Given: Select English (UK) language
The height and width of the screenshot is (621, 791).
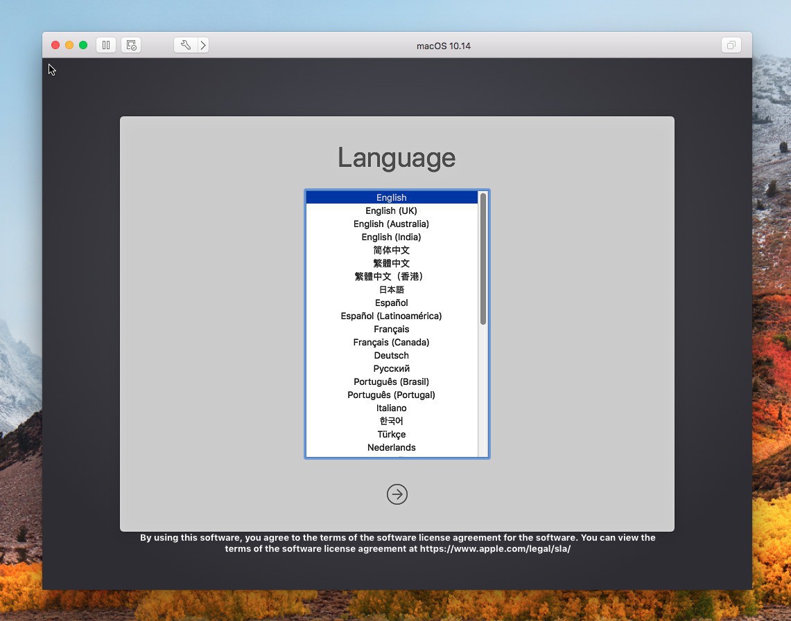Looking at the screenshot, I should point(391,210).
